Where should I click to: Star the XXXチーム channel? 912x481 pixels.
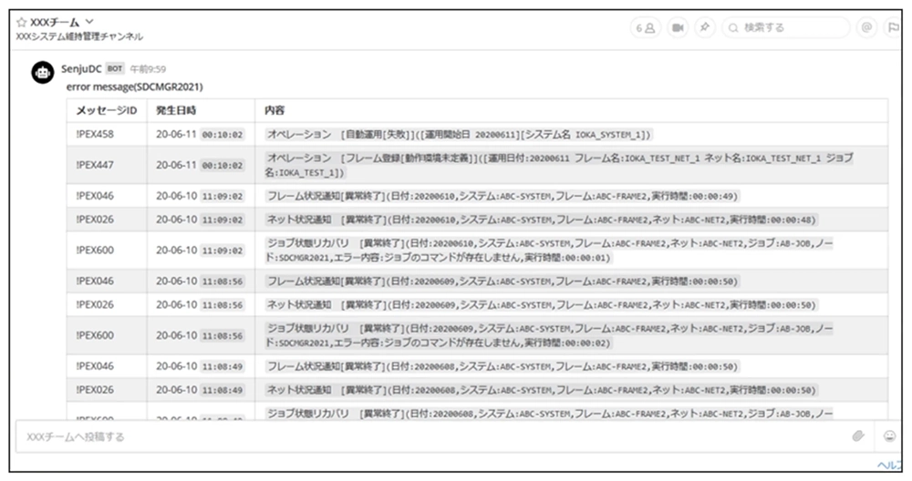click(x=22, y=23)
